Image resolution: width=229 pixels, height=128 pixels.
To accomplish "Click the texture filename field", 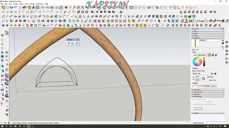I will tap(202, 74).
